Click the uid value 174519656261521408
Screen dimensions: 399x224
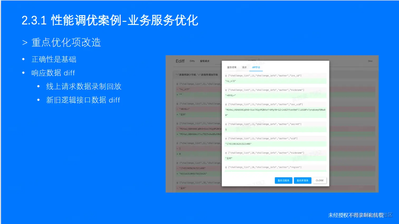click(239, 144)
